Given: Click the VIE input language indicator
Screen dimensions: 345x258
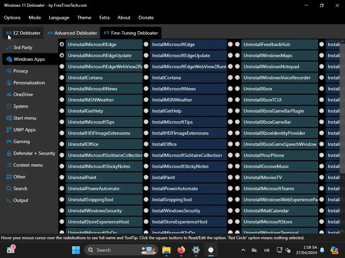Looking at the screenshot, I should pyautogui.click(x=267, y=250).
